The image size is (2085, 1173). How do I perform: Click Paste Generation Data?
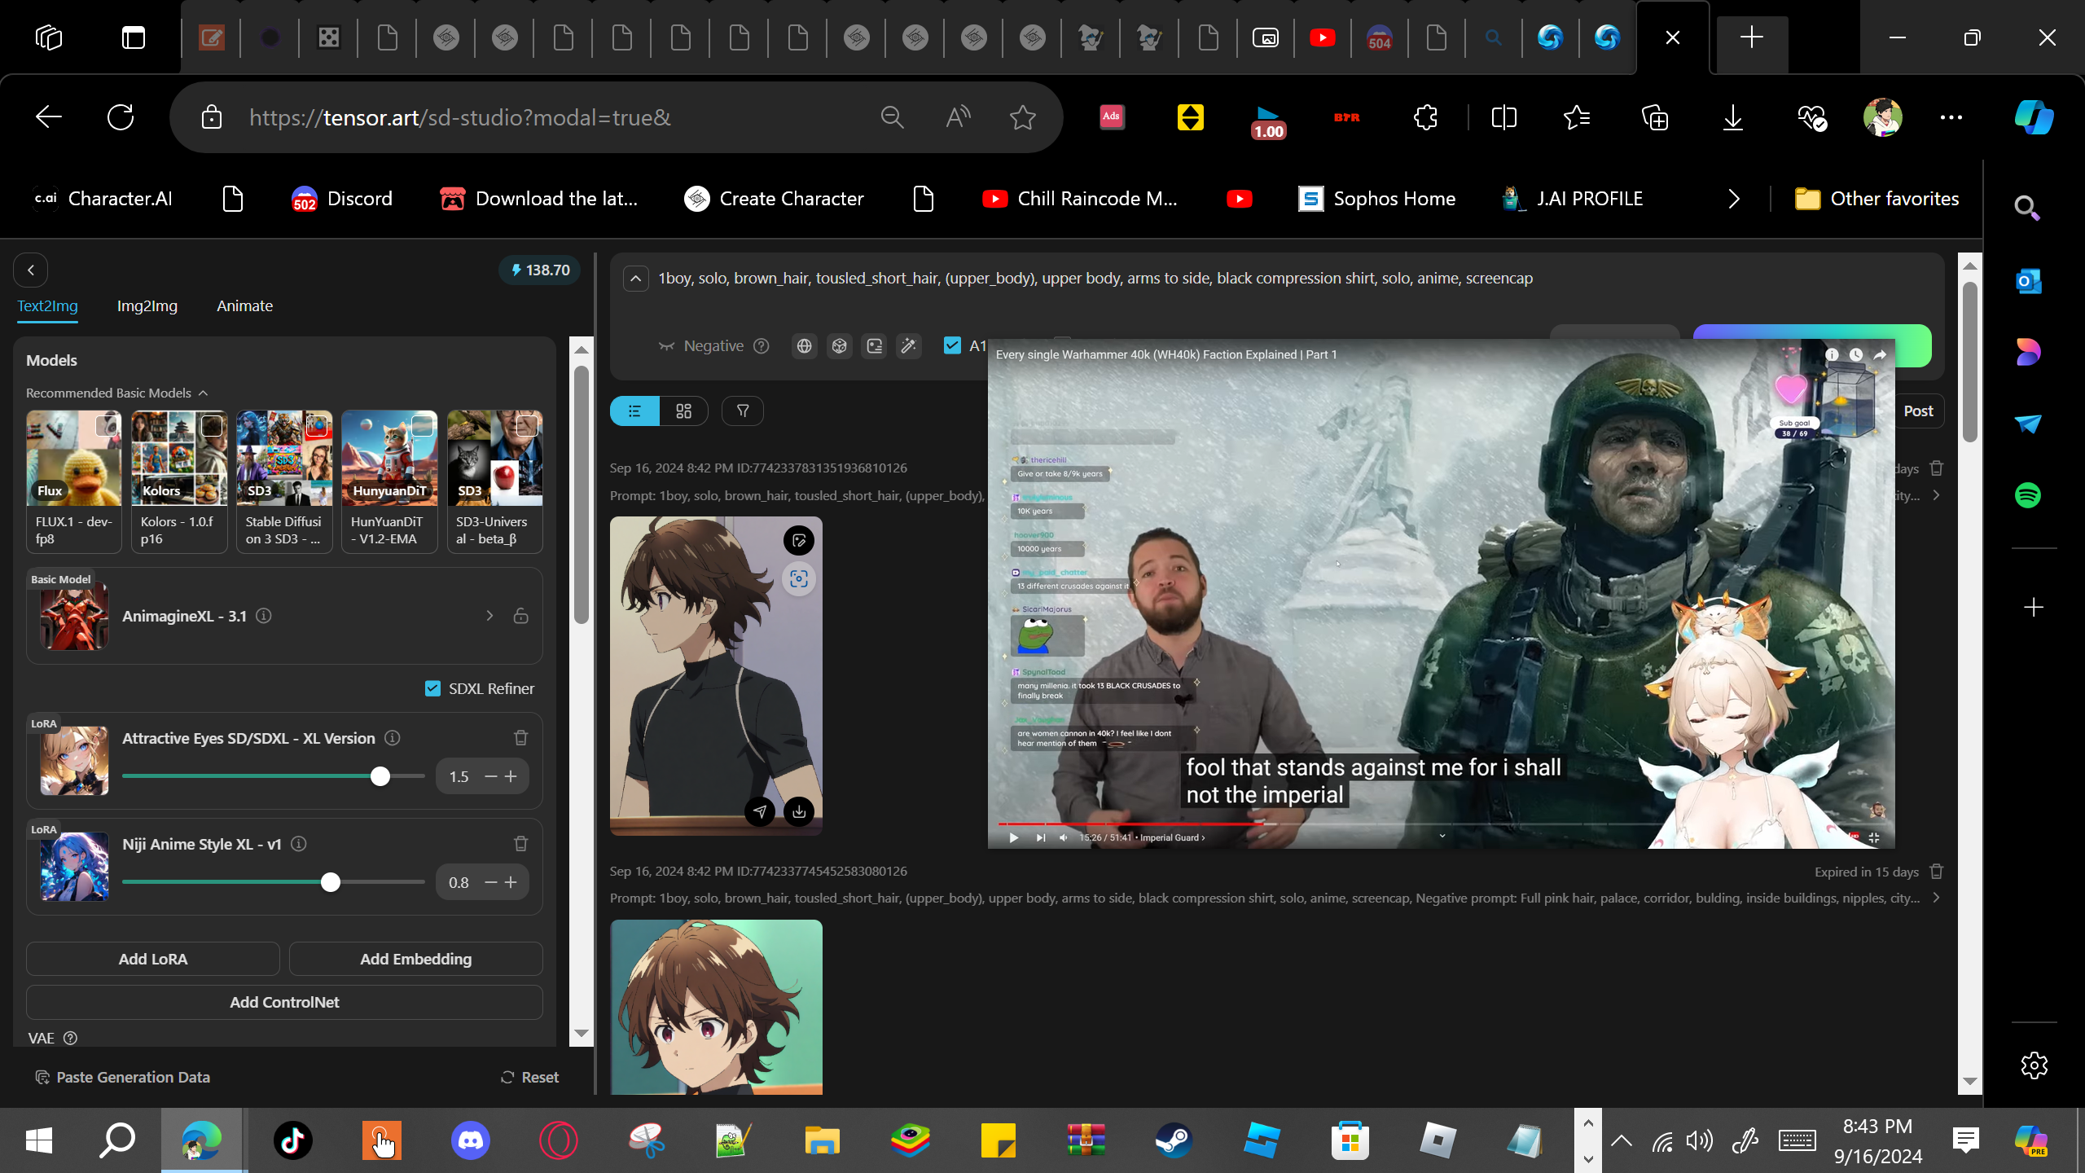click(123, 1077)
